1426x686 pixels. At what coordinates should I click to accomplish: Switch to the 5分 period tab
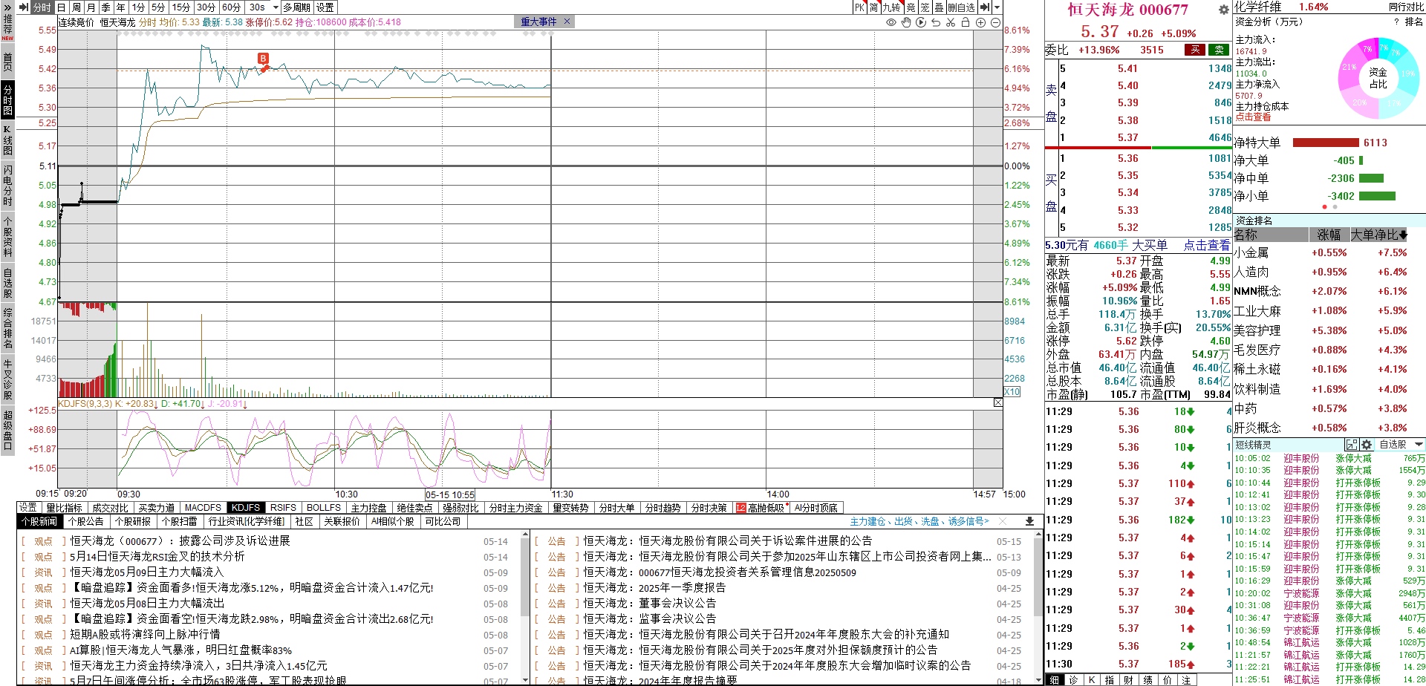158,7
